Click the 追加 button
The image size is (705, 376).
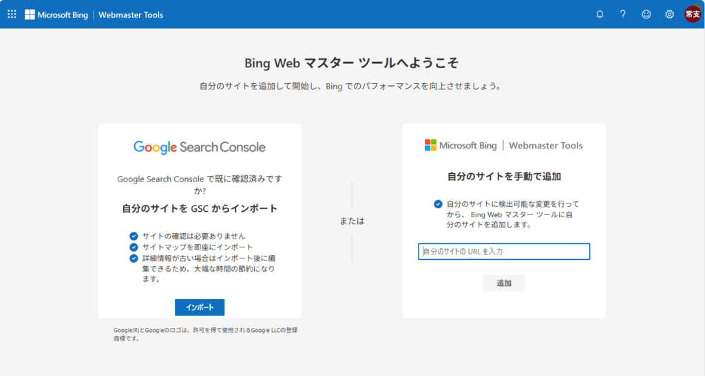(x=503, y=283)
